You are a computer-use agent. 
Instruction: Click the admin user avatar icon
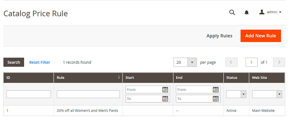[262, 12]
